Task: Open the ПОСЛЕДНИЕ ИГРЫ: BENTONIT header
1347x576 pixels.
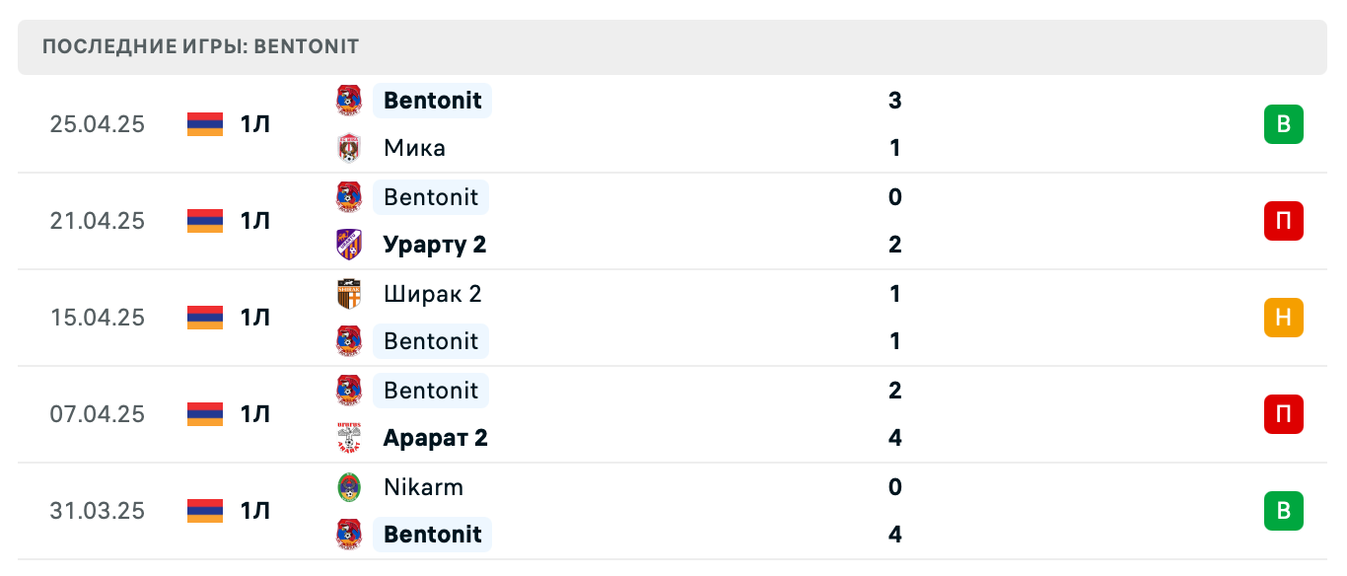Action: (x=198, y=45)
